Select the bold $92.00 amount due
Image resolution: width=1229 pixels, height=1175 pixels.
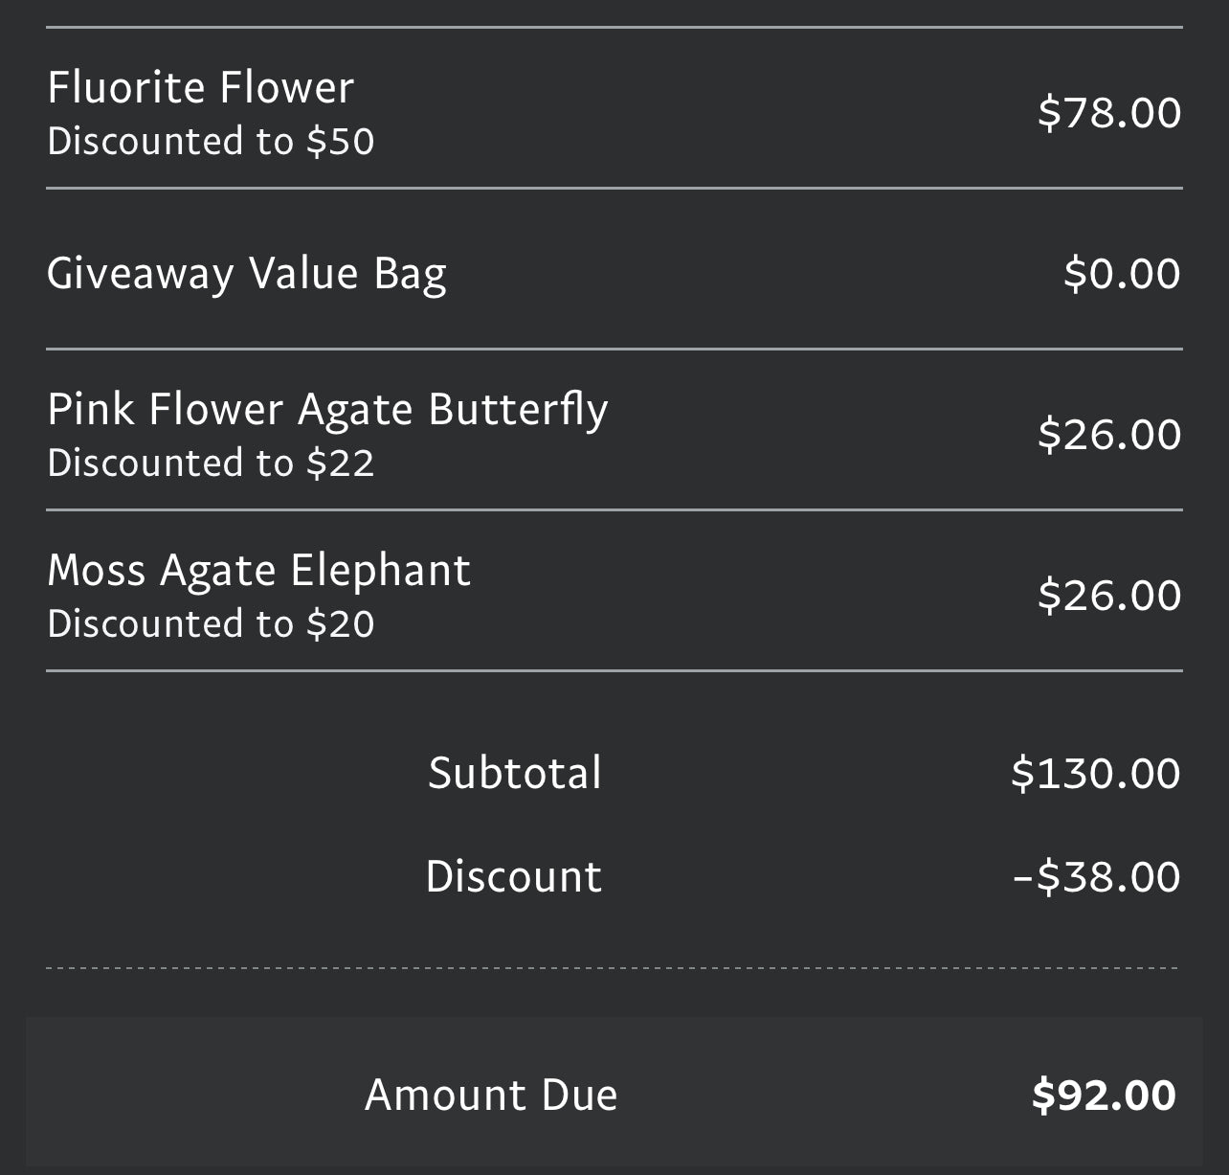click(x=1103, y=1096)
